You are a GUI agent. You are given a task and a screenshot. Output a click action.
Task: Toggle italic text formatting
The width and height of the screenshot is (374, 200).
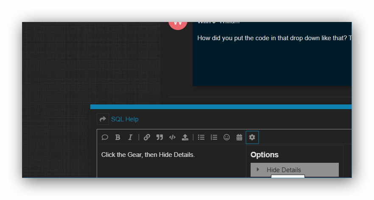pos(130,137)
